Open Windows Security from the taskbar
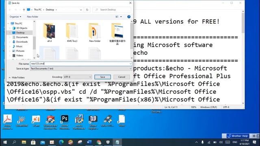Screen dimensions: 260x146 (x=108, y=142)
